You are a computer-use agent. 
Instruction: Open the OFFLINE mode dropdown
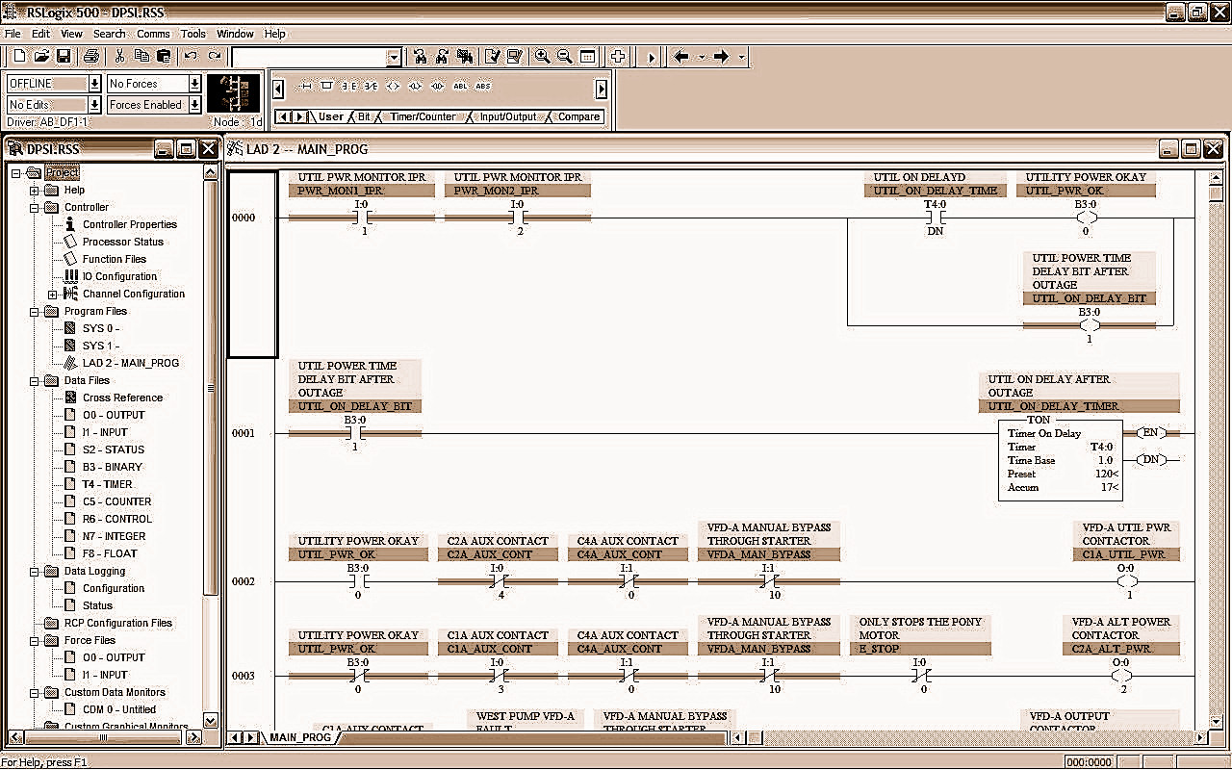[94, 84]
